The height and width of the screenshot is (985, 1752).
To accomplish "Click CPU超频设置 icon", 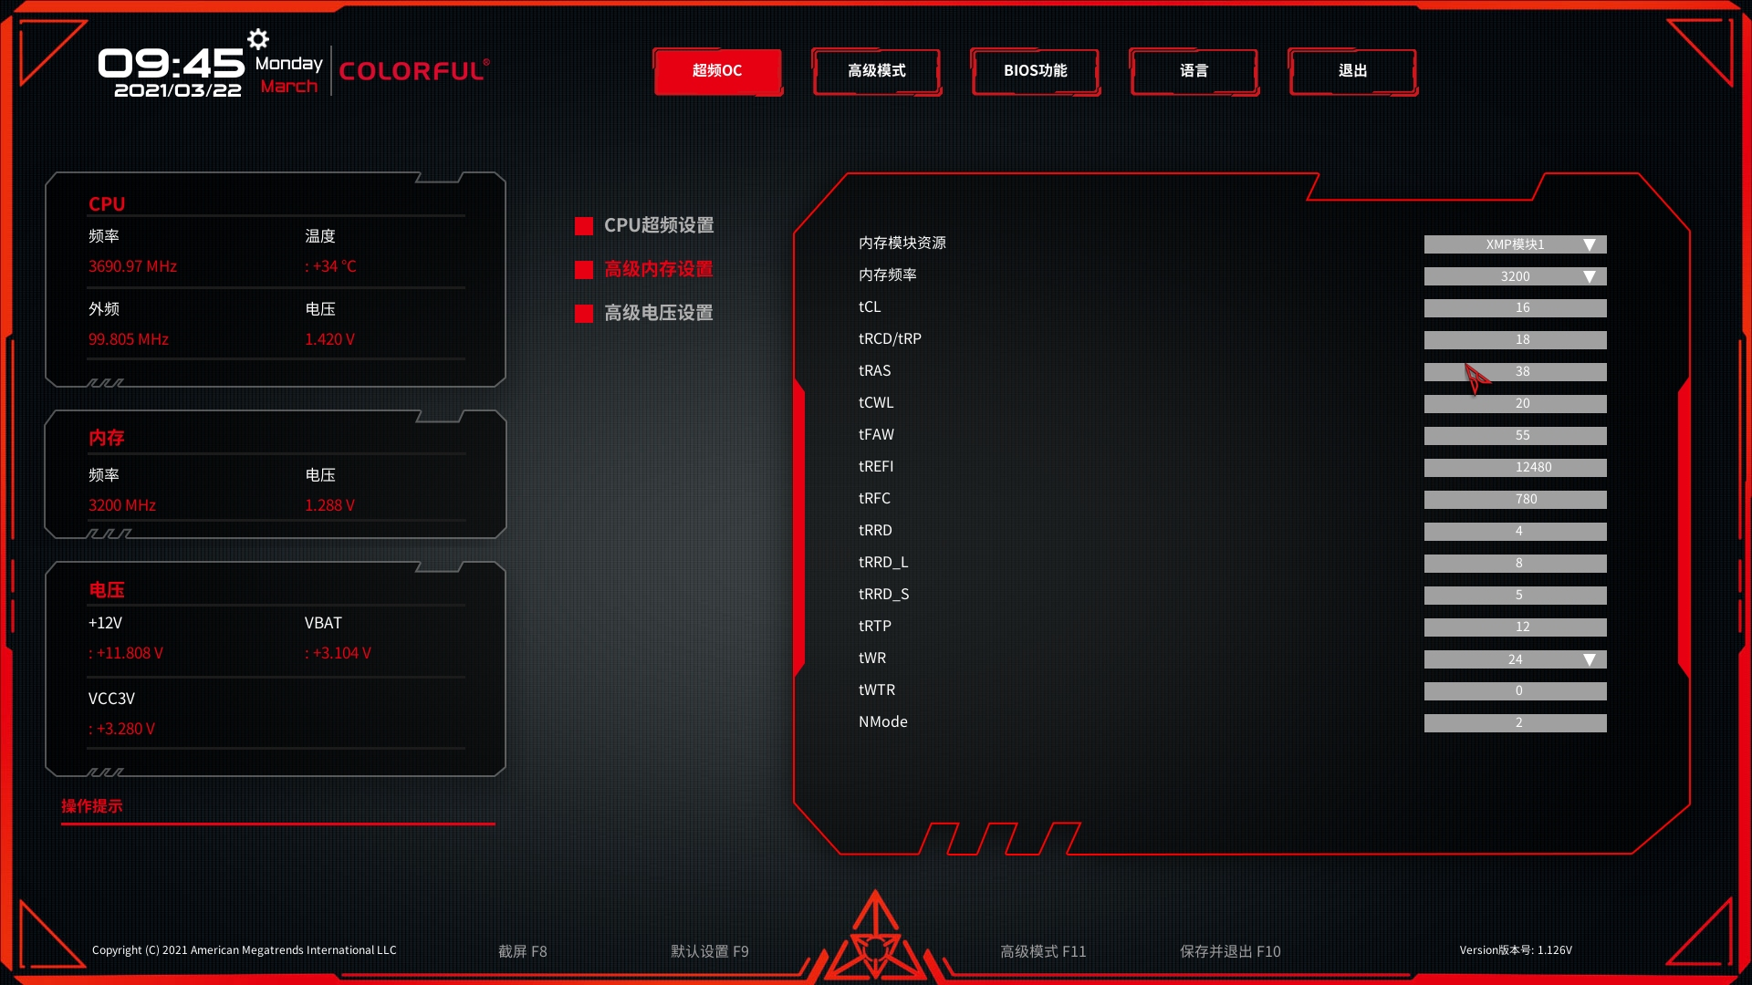I will [584, 225].
